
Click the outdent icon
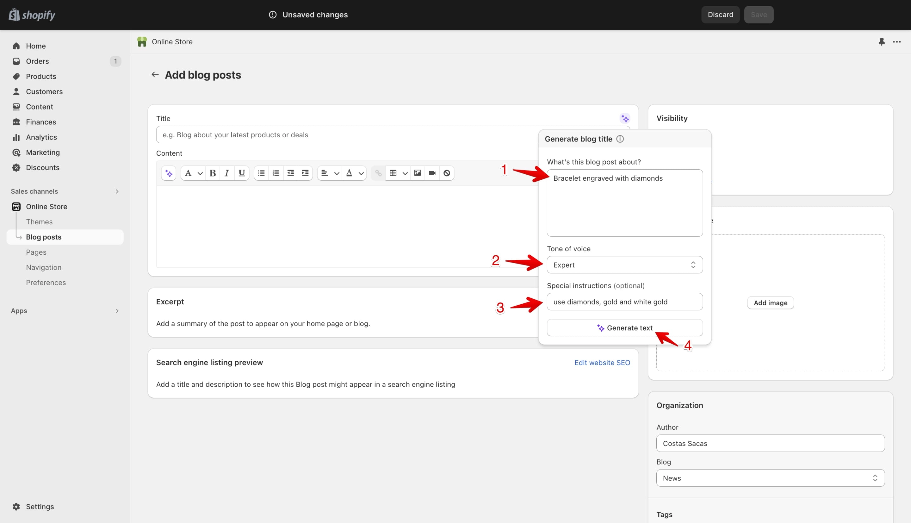point(290,173)
